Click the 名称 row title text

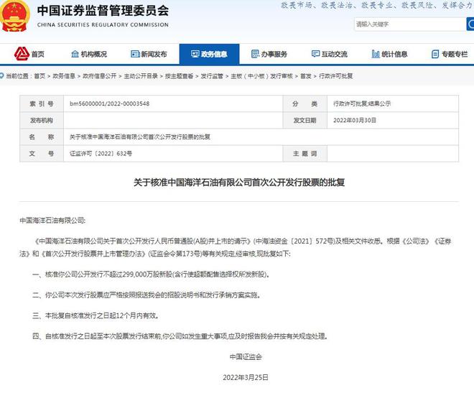click(140, 137)
